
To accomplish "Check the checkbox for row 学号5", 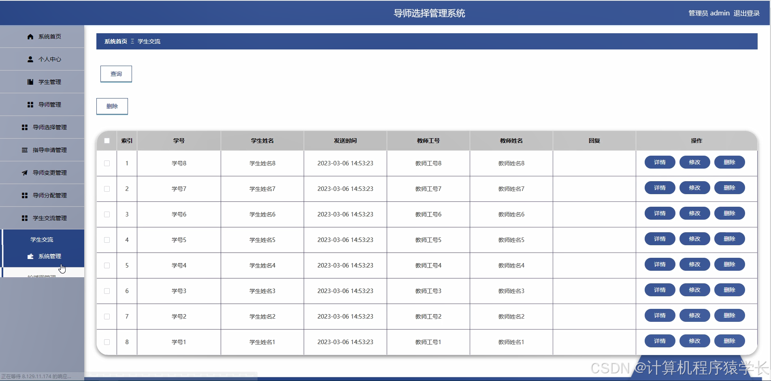I will tap(107, 240).
